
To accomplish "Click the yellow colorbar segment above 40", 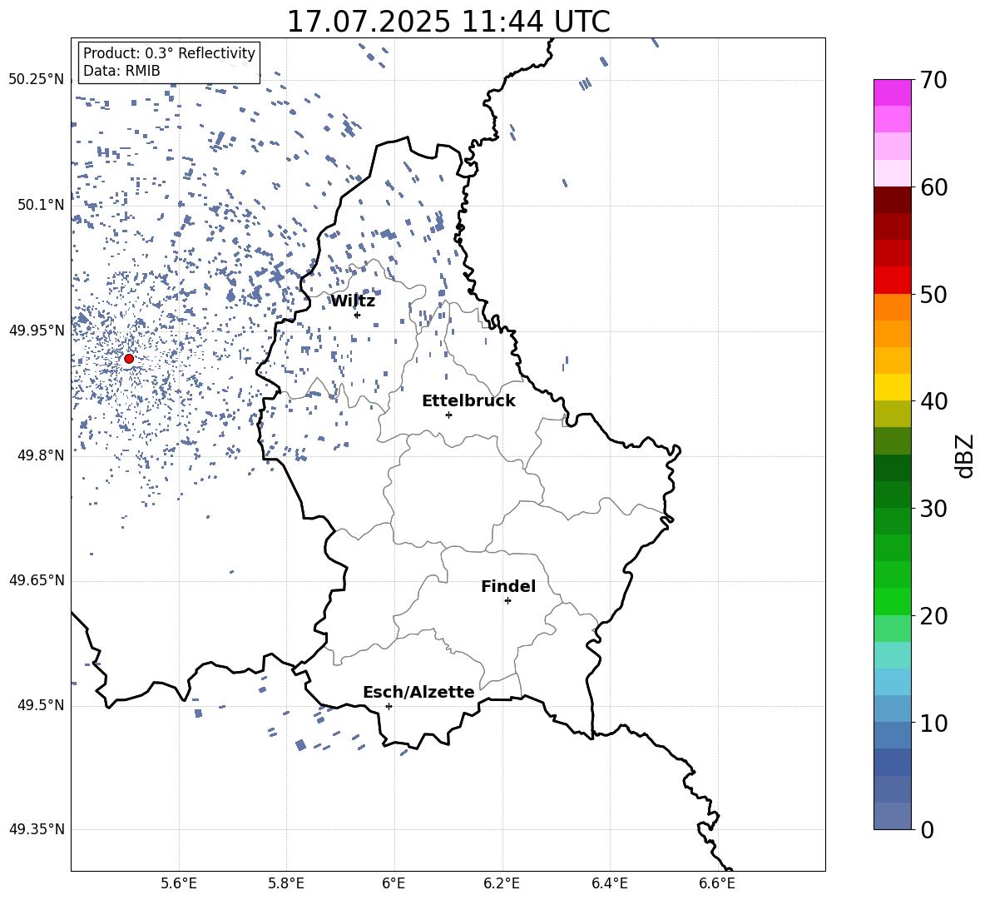I will (893, 387).
